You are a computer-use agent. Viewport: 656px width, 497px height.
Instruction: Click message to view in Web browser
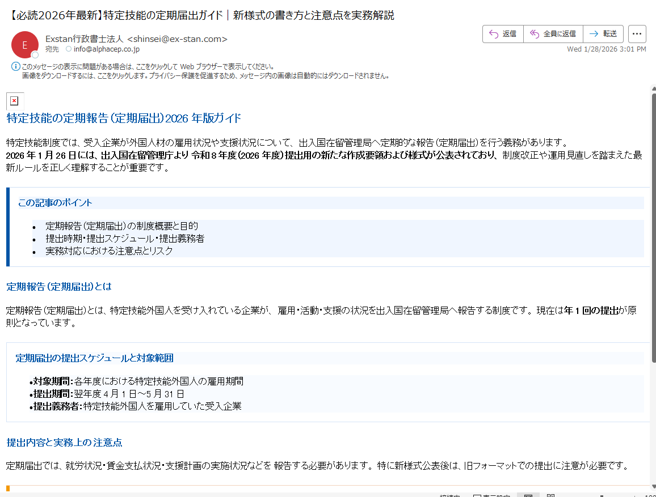point(148,66)
